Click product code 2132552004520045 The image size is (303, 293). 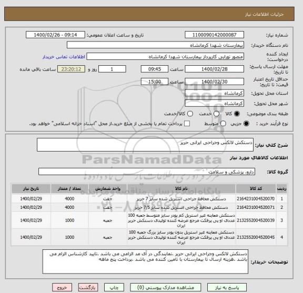click(x=256, y=237)
